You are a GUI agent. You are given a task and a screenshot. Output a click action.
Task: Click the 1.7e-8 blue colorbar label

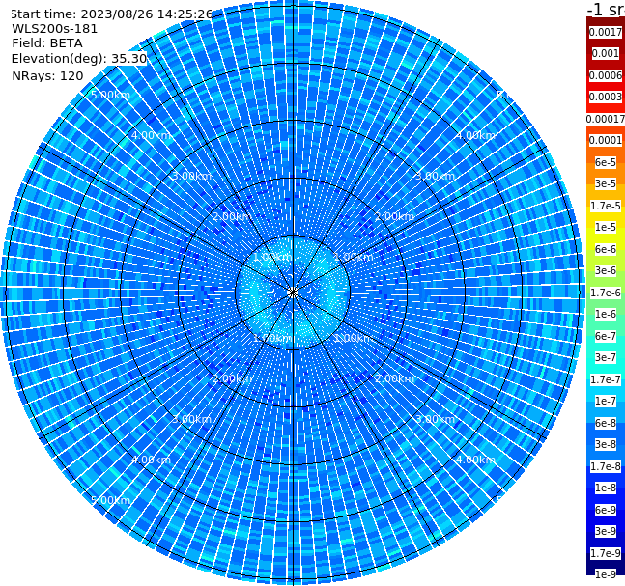coord(606,466)
